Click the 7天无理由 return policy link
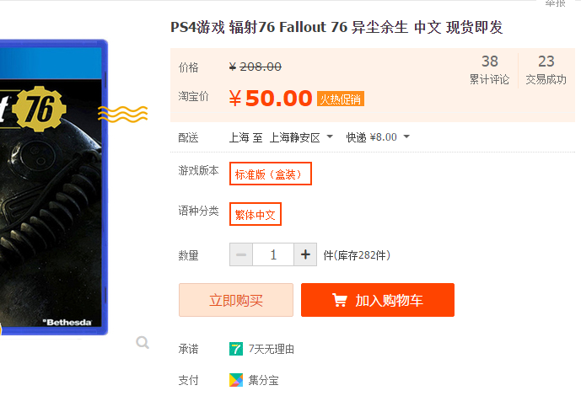Viewport: 581px width, 396px height. [x=272, y=349]
